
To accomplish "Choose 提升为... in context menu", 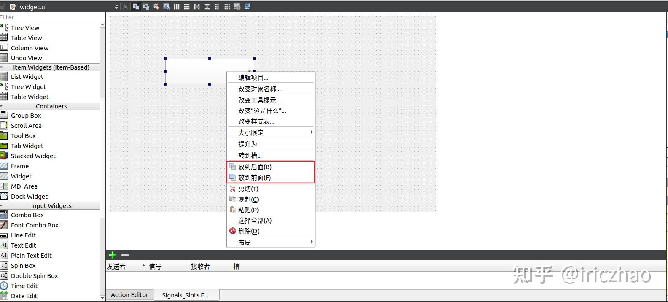I will click(x=271, y=144).
